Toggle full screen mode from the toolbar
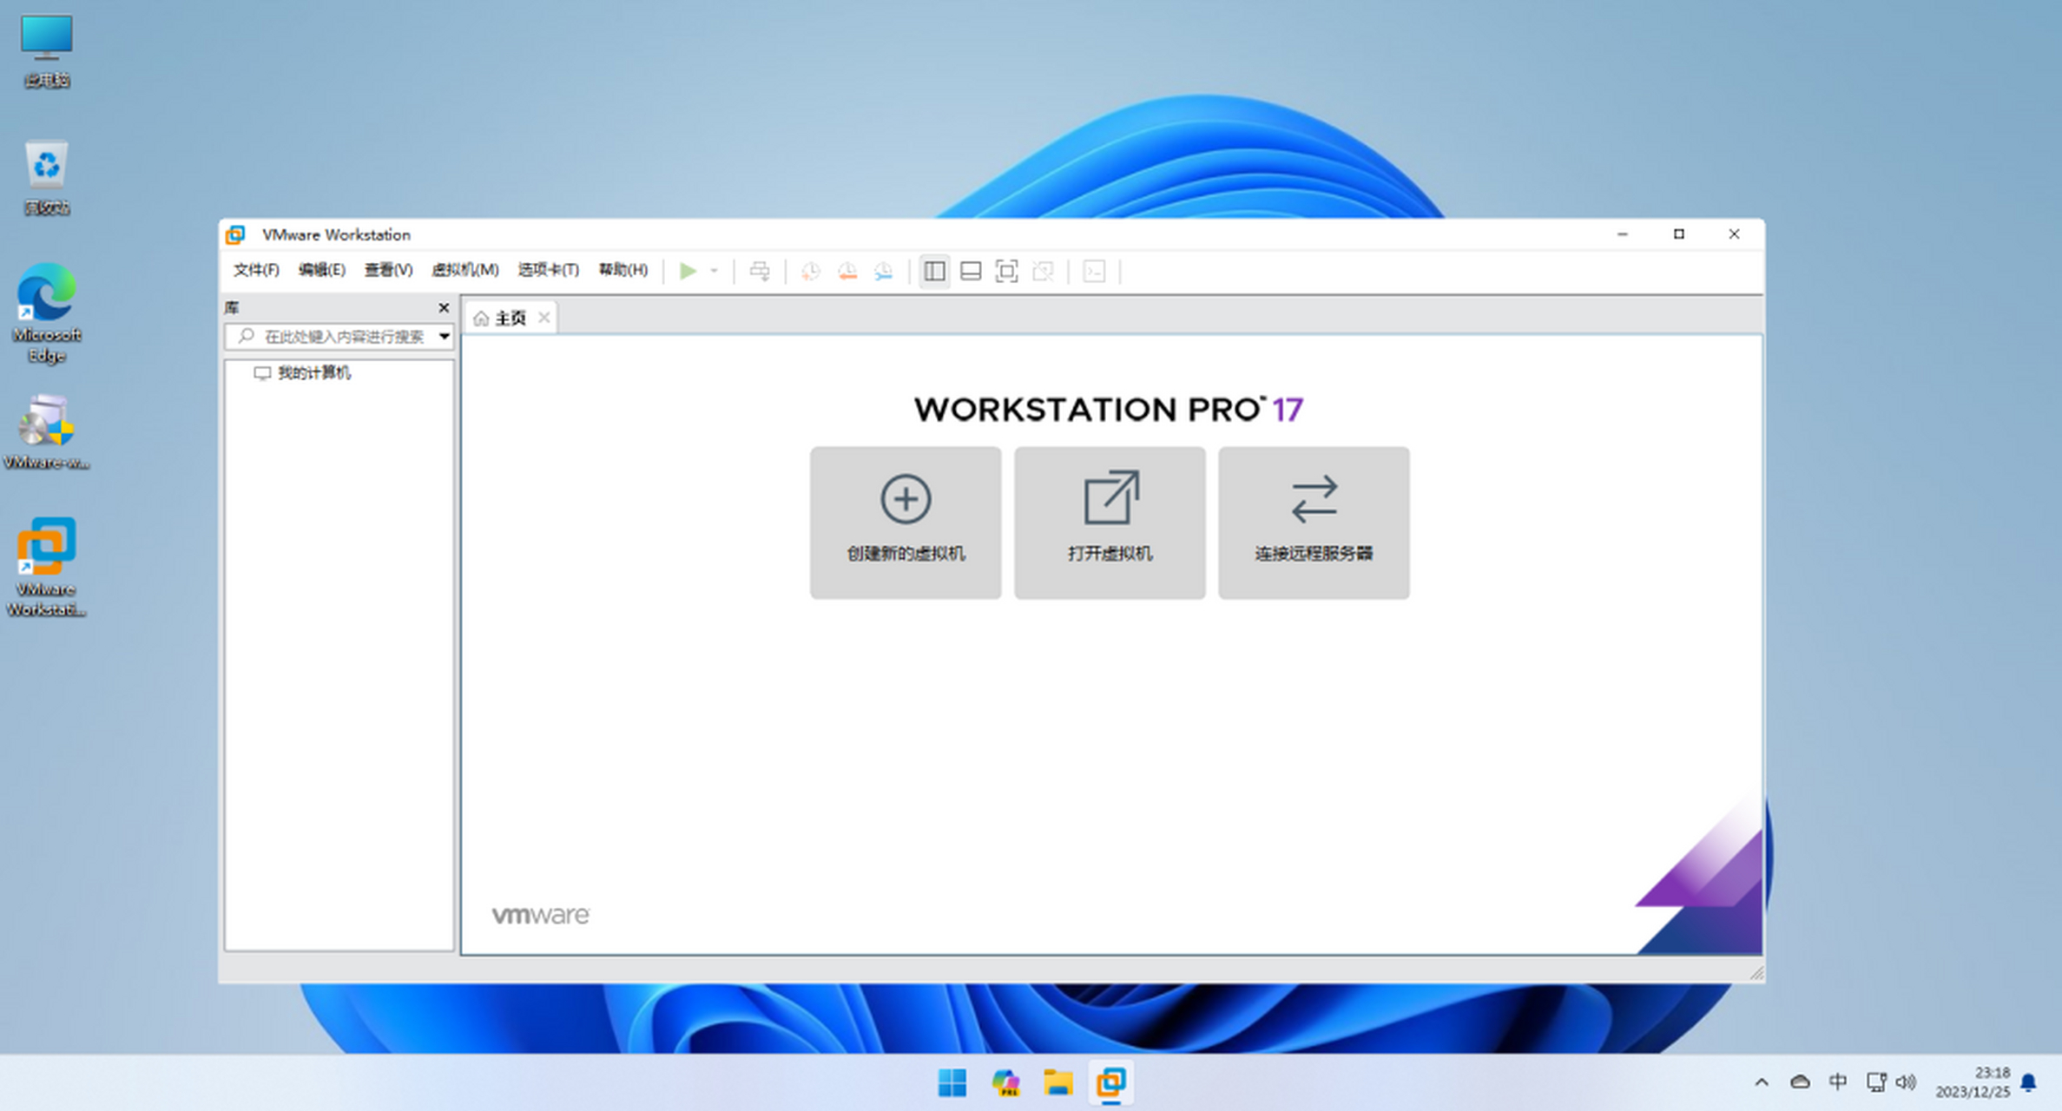Screen dimensions: 2062x1111 pos(1007,271)
